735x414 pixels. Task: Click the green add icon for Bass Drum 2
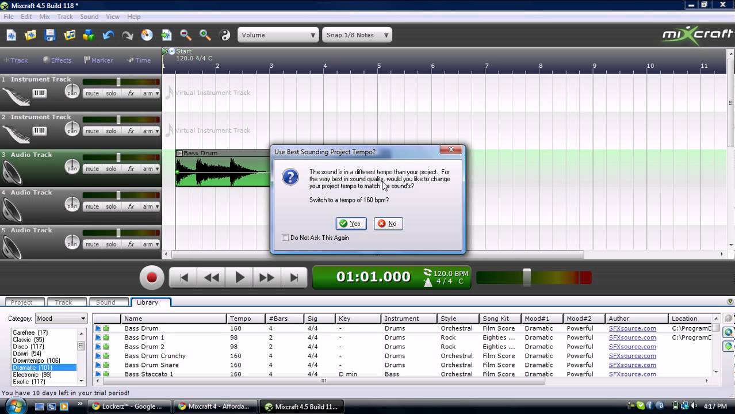pos(106,347)
